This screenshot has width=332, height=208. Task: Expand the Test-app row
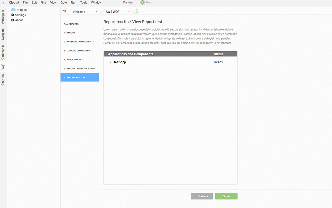pos(110,62)
